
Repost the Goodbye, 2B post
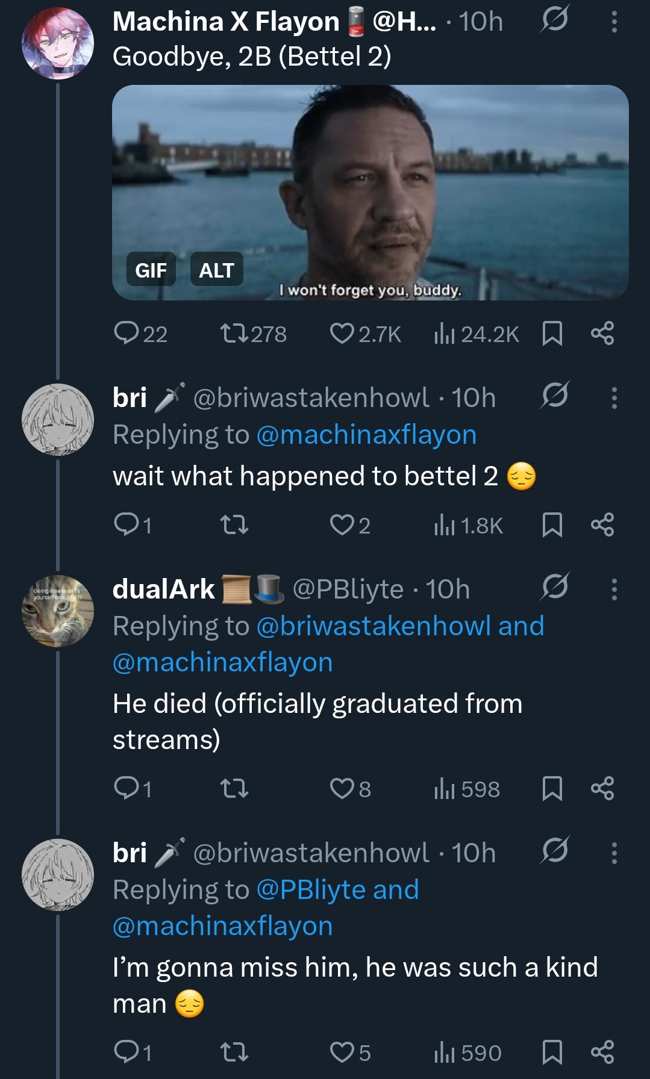pyautogui.click(x=234, y=334)
